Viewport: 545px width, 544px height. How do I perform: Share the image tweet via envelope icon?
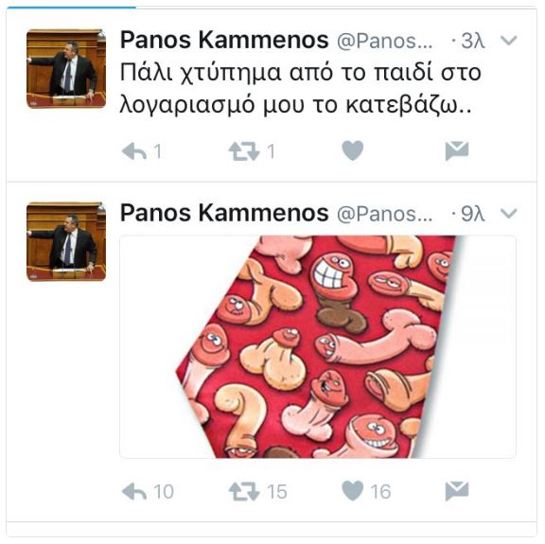[x=457, y=491]
